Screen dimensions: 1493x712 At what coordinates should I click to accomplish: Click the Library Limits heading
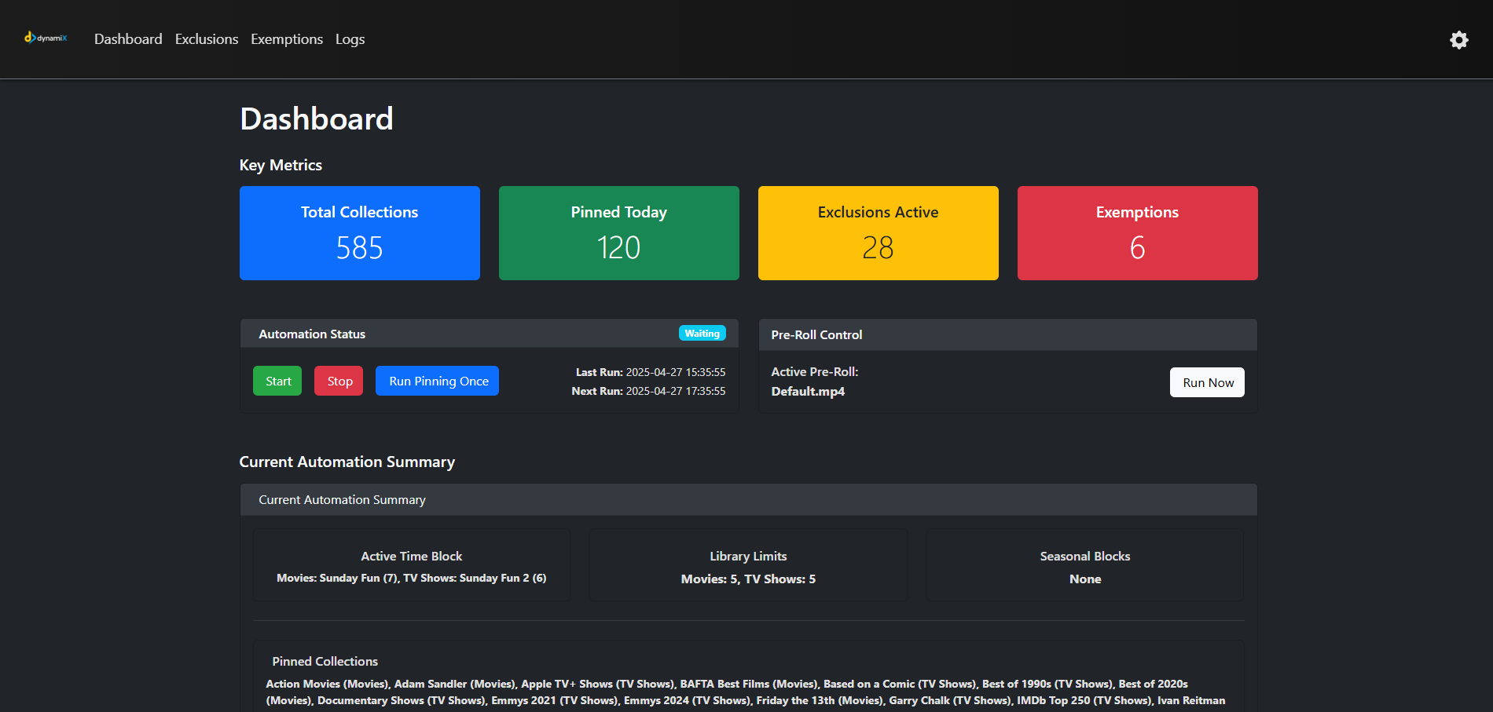click(x=748, y=556)
